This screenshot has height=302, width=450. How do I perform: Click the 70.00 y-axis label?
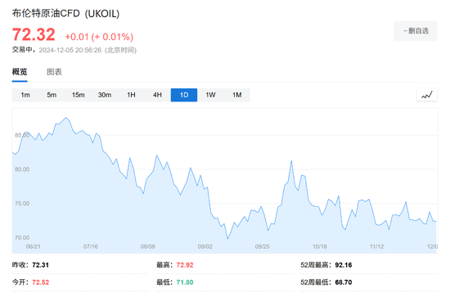(x=22, y=237)
